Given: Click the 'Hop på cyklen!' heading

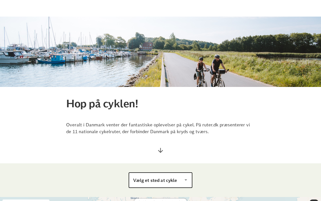Looking at the screenshot, I should click(102, 104).
